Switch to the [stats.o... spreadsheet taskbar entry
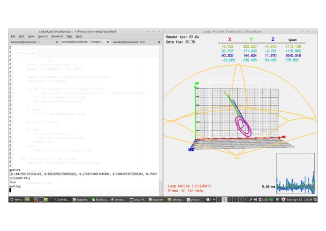Viewport: 326px width, 231px height. click(100, 200)
